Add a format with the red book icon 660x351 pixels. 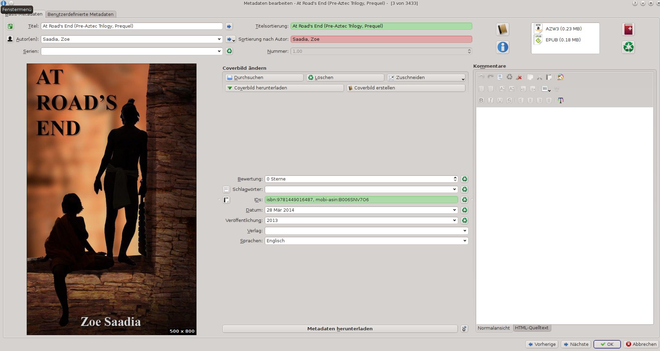(629, 29)
